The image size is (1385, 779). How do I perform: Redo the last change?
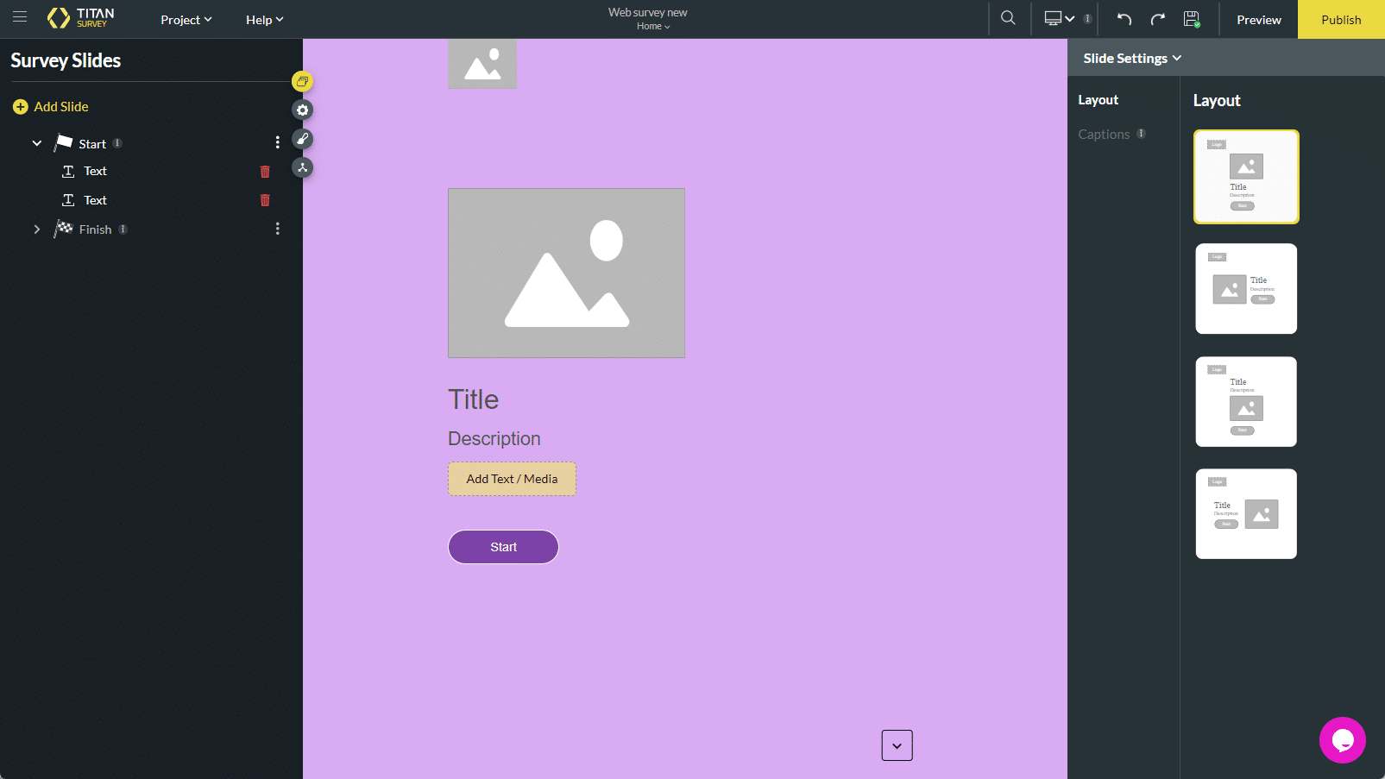pos(1157,18)
